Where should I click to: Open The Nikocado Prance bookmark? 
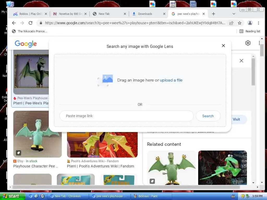pos(29,31)
